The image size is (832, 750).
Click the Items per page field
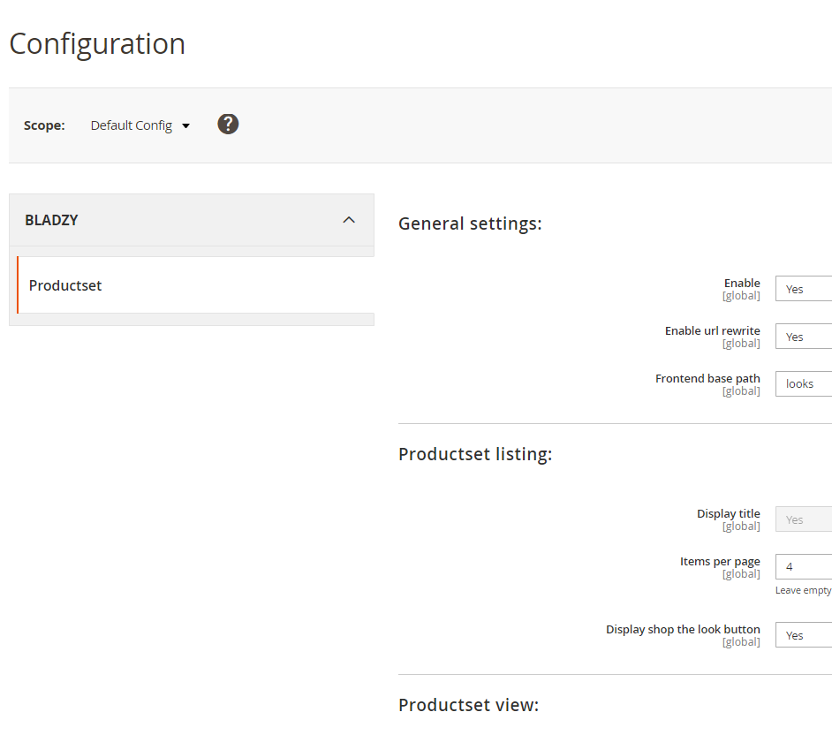point(804,567)
